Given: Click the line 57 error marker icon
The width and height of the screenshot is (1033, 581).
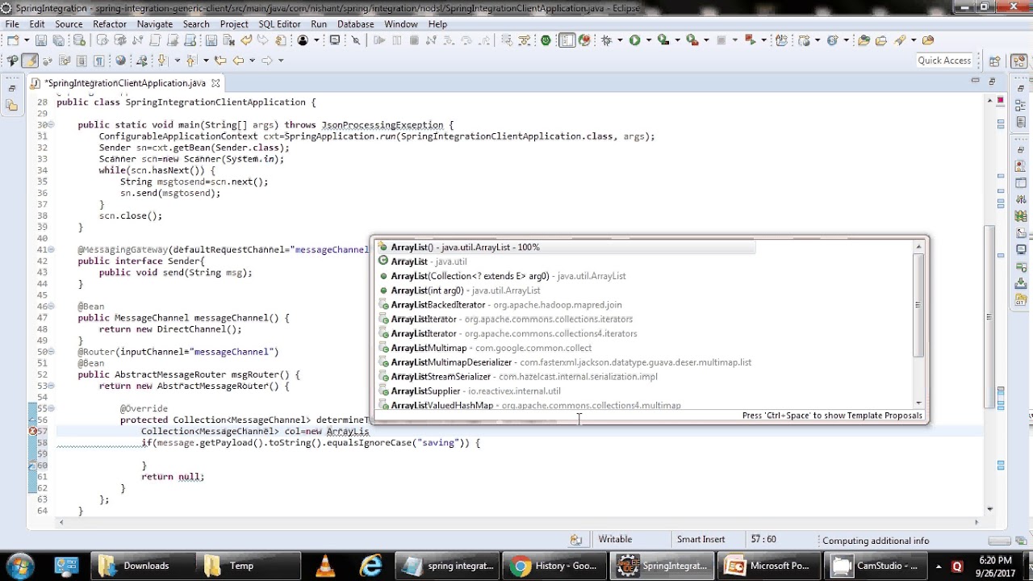Looking at the screenshot, I should [x=33, y=431].
